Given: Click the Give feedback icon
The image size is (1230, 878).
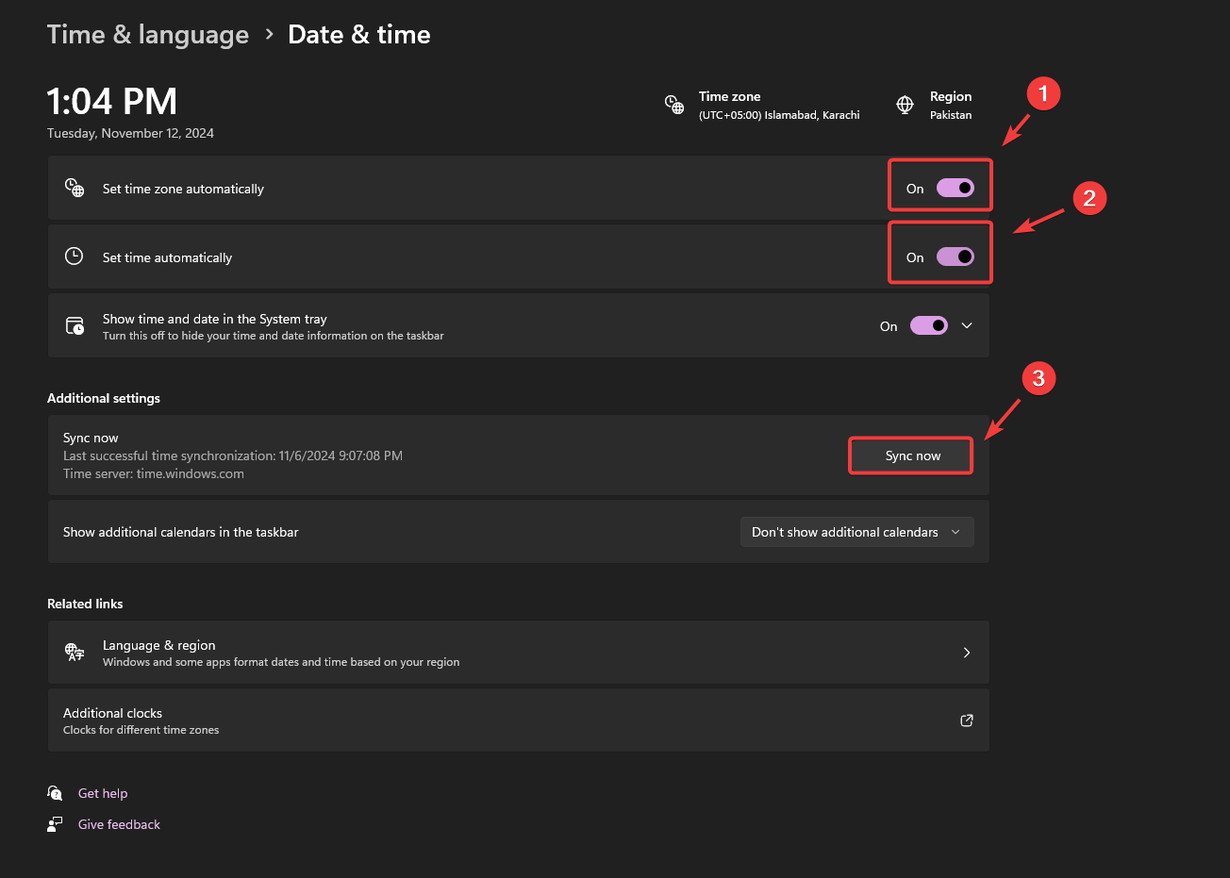Looking at the screenshot, I should [x=55, y=824].
